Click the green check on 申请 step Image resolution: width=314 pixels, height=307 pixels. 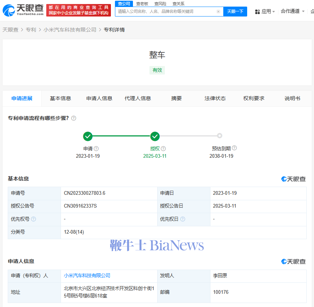point(88,136)
